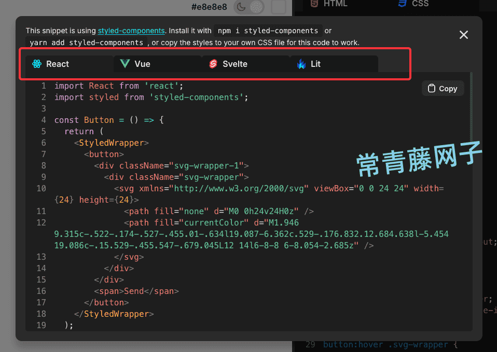Viewport: 497px width, 352px height.
Task: Click the closing StyledWrapper tag line 18
Action: [x=114, y=314]
